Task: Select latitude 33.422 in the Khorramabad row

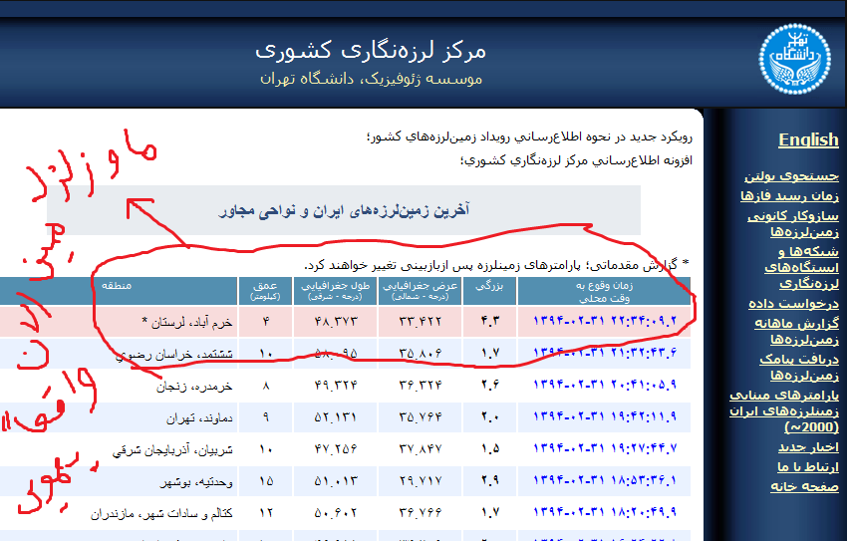Action: 421,322
